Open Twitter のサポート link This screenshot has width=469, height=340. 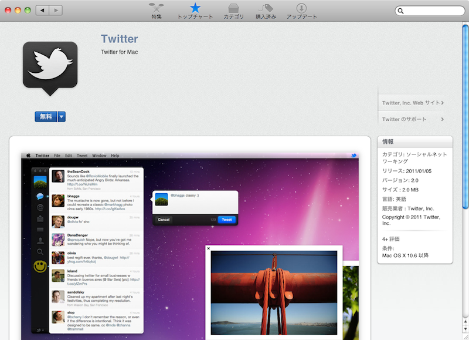(413, 119)
